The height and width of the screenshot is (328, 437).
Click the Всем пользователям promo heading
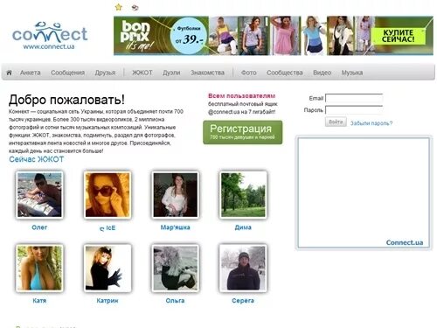tap(241, 95)
